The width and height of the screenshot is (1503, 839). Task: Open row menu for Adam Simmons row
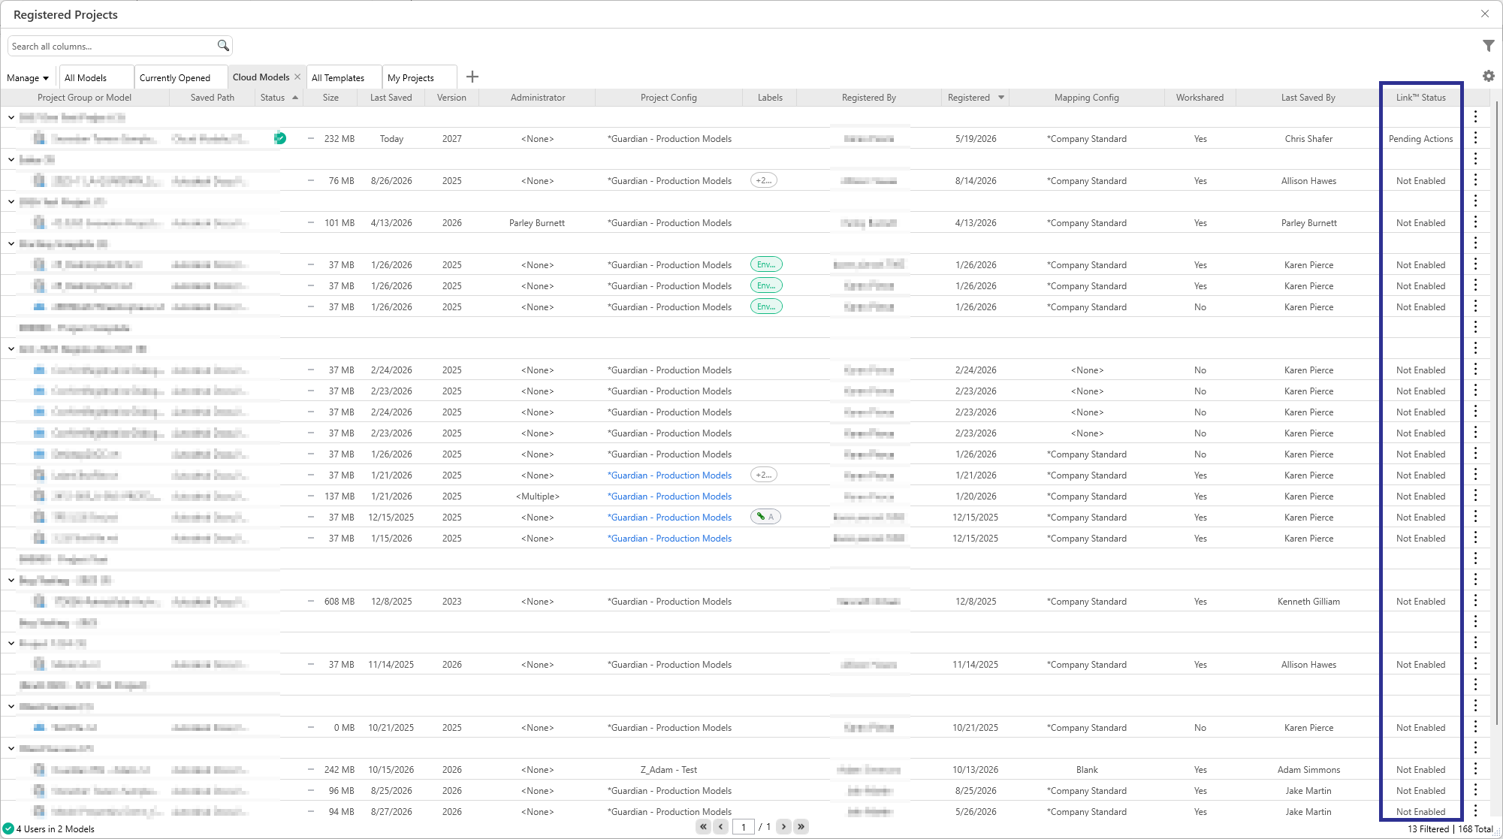(1475, 769)
